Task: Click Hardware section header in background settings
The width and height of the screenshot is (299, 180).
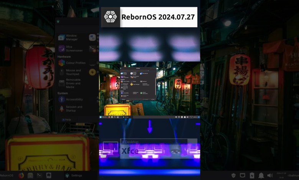Action: [64, 57]
